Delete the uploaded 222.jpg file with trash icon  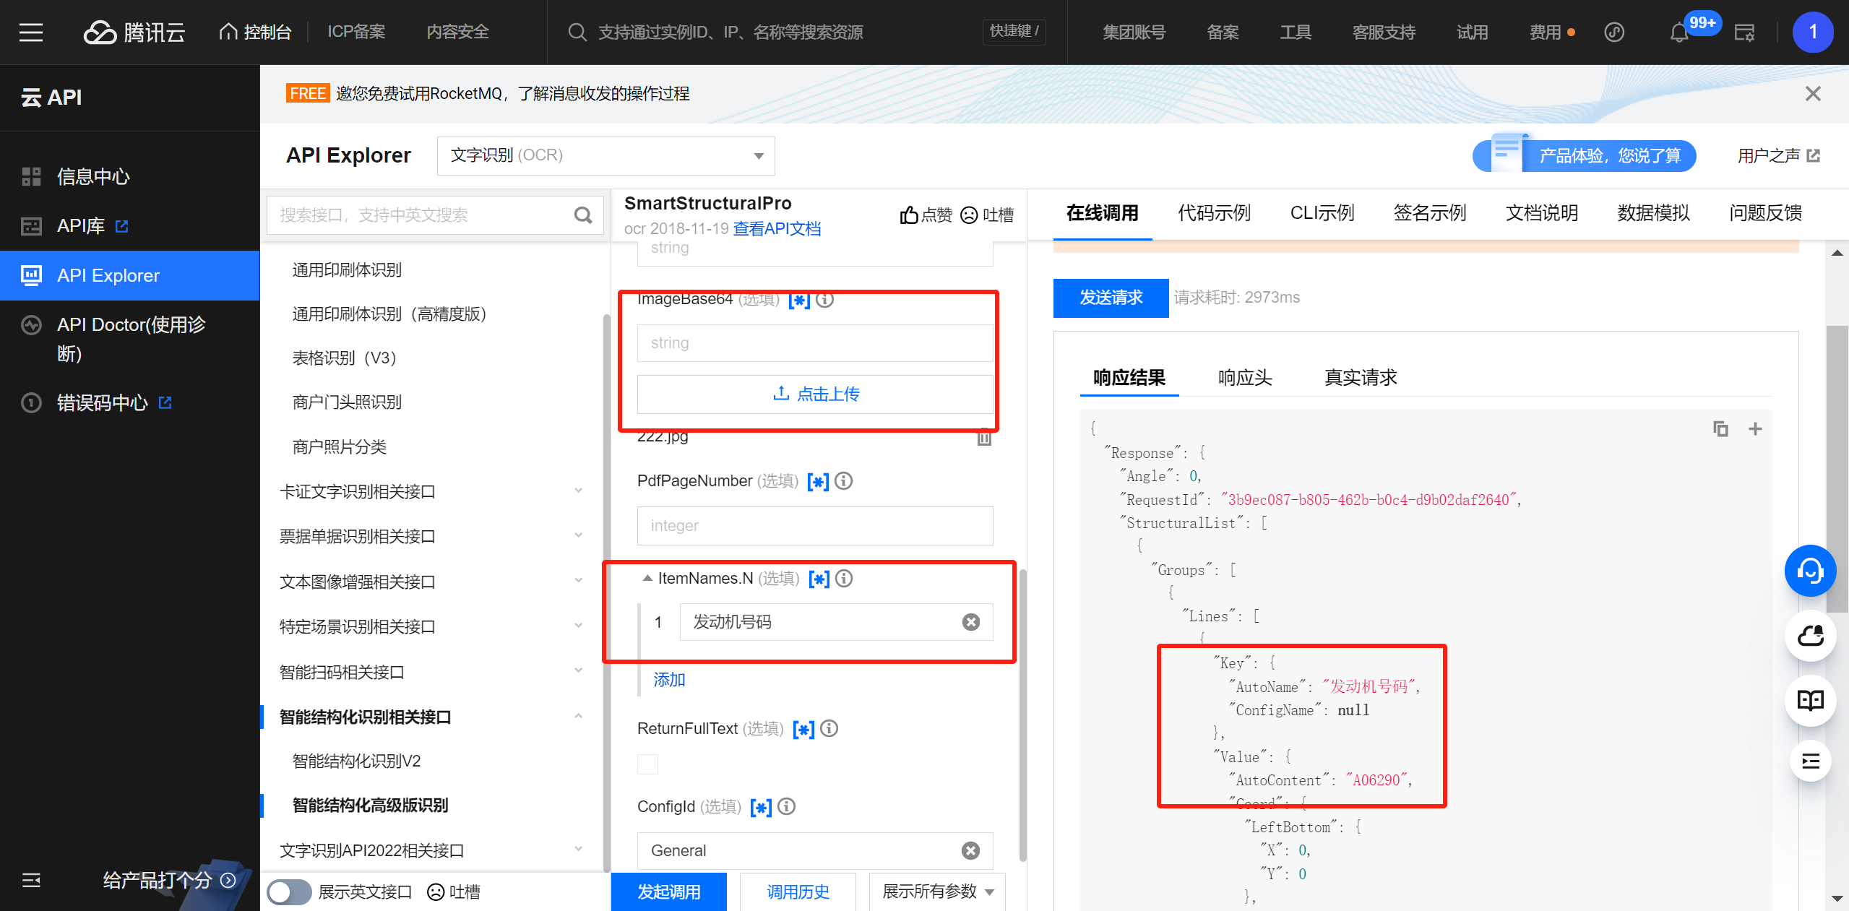(984, 438)
